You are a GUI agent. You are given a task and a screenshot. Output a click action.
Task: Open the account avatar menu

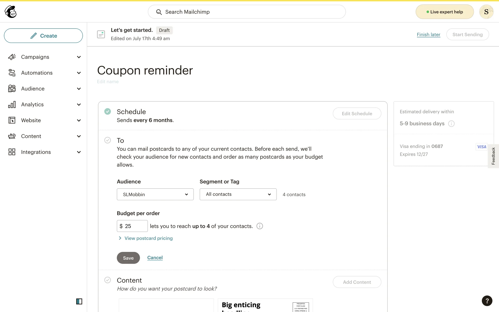[x=486, y=12]
